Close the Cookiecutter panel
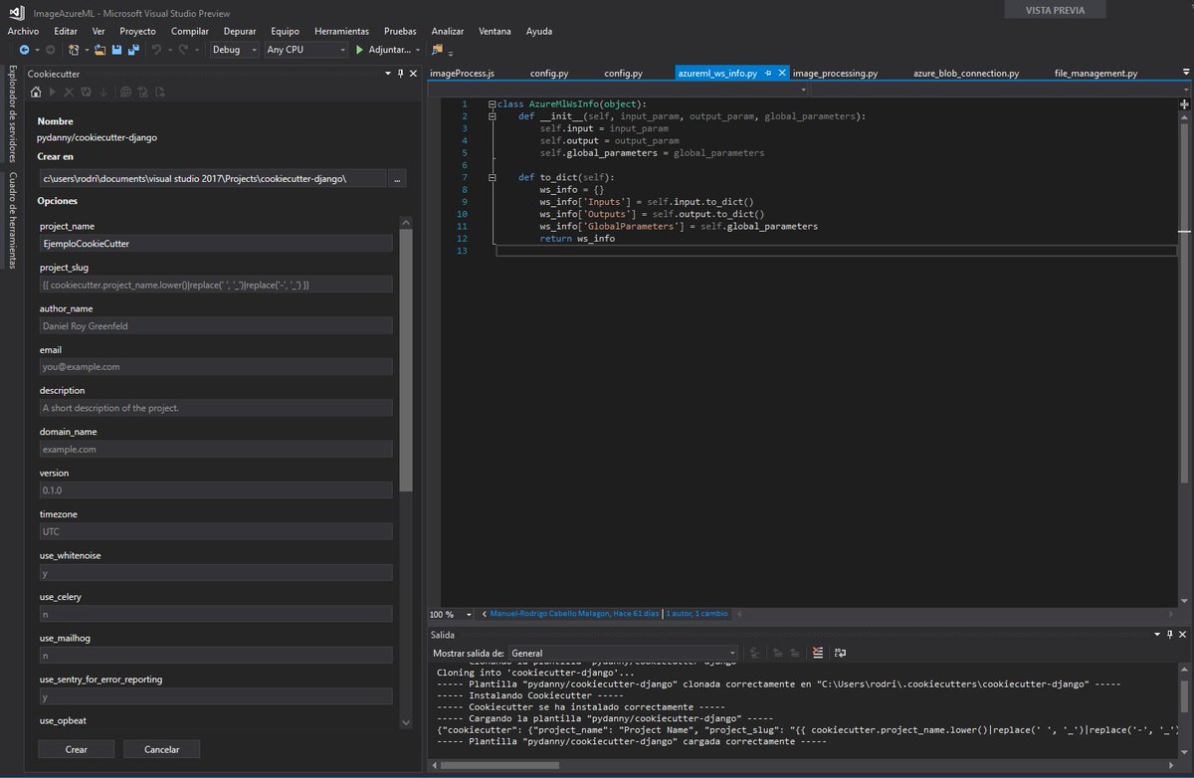The width and height of the screenshot is (1194, 778). click(414, 74)
